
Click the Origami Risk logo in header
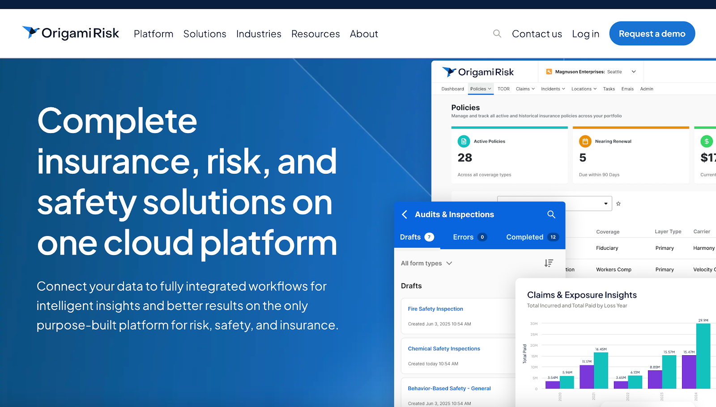(71, 33)
